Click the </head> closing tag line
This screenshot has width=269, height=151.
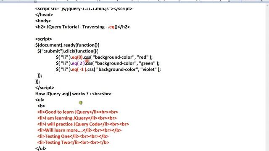point(44,15)
